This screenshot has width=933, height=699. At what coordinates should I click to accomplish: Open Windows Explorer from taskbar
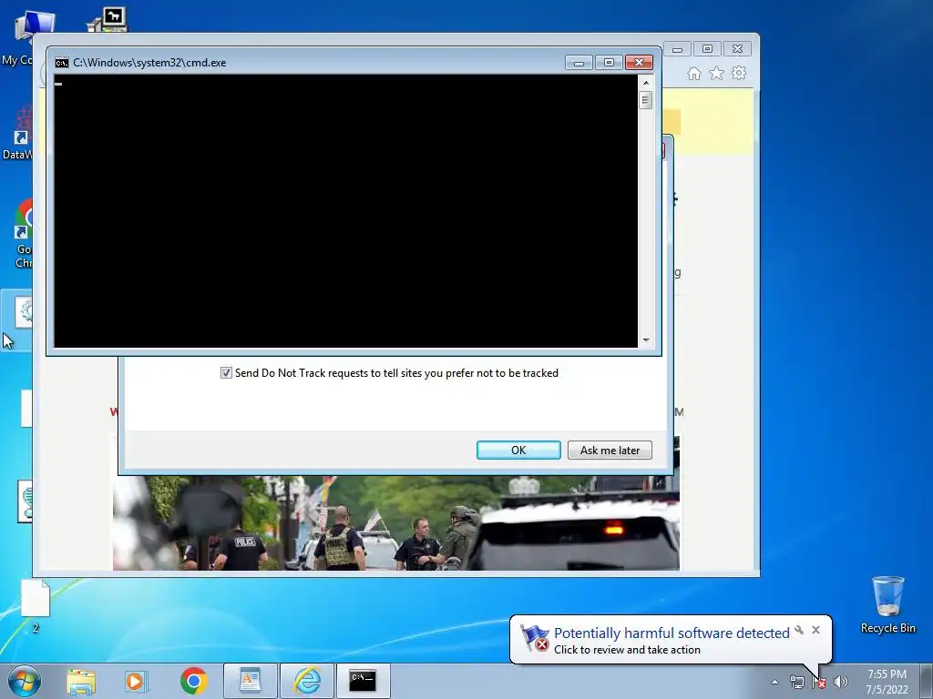click(81, 681)
